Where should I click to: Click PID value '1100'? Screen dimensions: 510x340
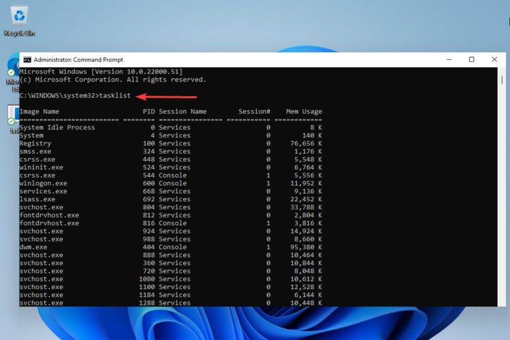pos(147,287)
